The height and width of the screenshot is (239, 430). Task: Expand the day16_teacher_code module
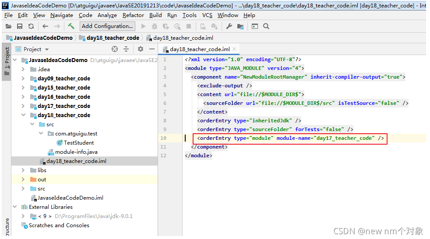coord(23,97)
